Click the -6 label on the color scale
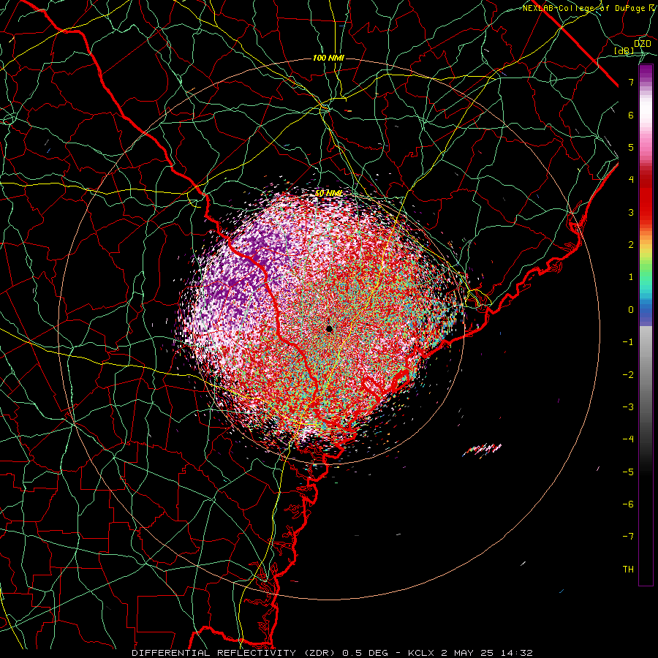This screenshot has width=658, height=658. [x=628, y=504]
